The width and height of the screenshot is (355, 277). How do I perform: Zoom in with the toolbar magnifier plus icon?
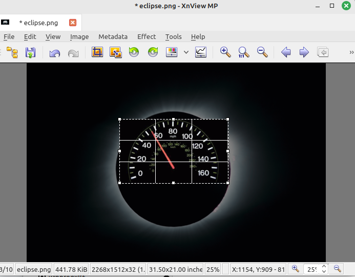225,52
